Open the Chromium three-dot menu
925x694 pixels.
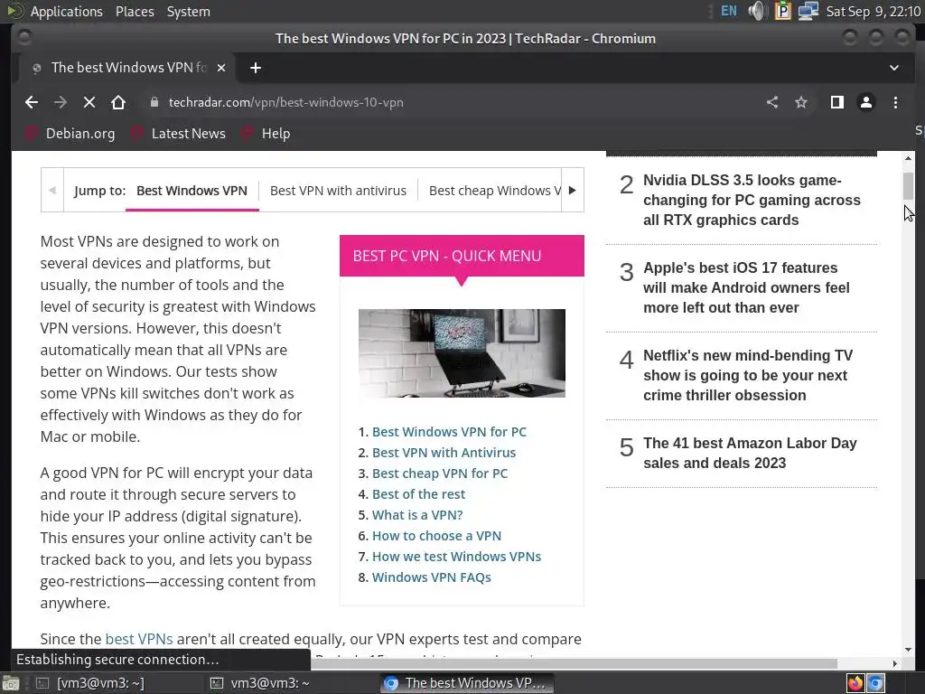click(895, 102)
